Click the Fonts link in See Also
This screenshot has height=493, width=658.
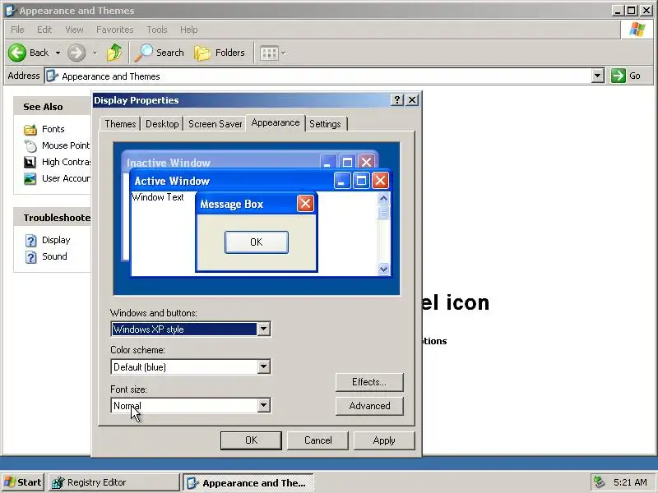(53, 129)
